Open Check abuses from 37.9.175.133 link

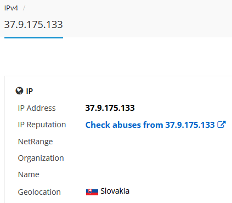150,125
